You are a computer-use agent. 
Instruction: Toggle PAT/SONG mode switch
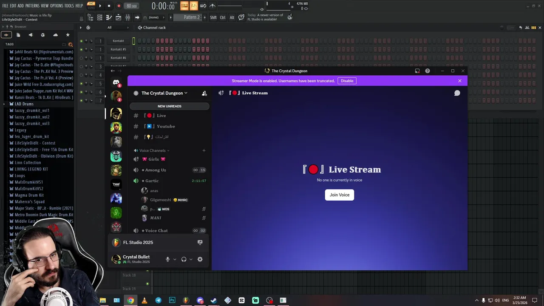click(91, 6)
